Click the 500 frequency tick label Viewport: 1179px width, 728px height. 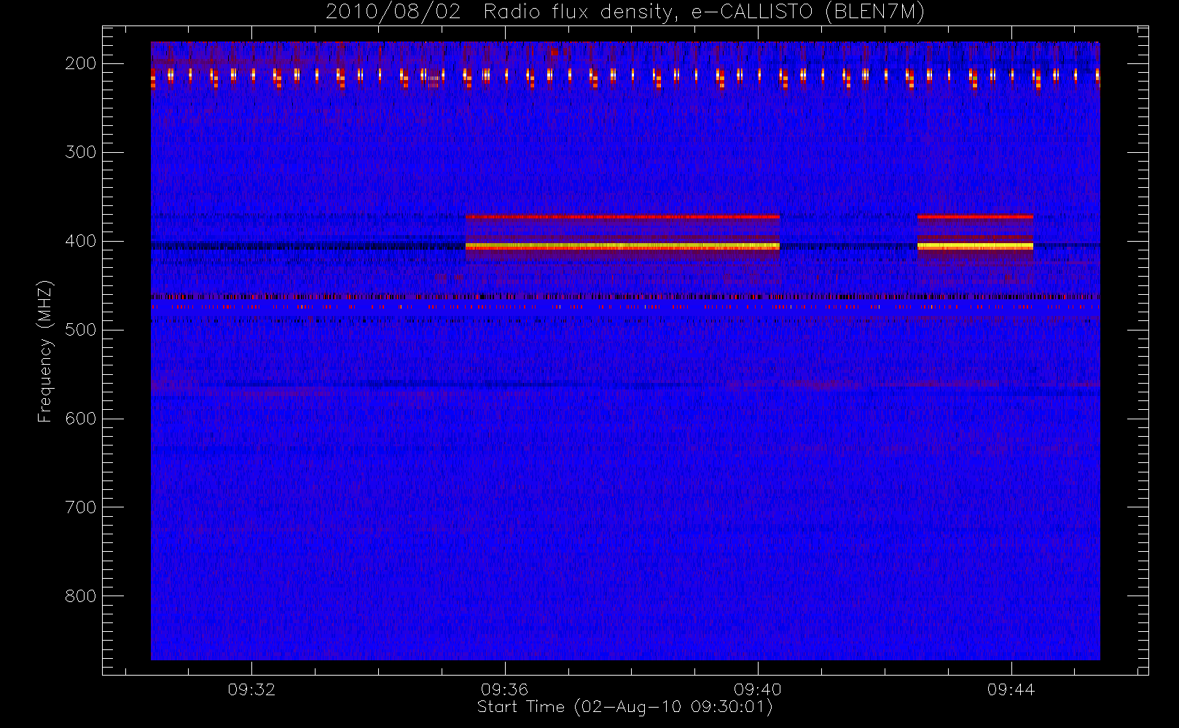(81, 330)
